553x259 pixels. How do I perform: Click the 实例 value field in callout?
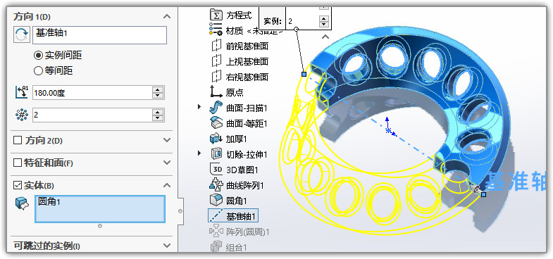pos(303,21)
